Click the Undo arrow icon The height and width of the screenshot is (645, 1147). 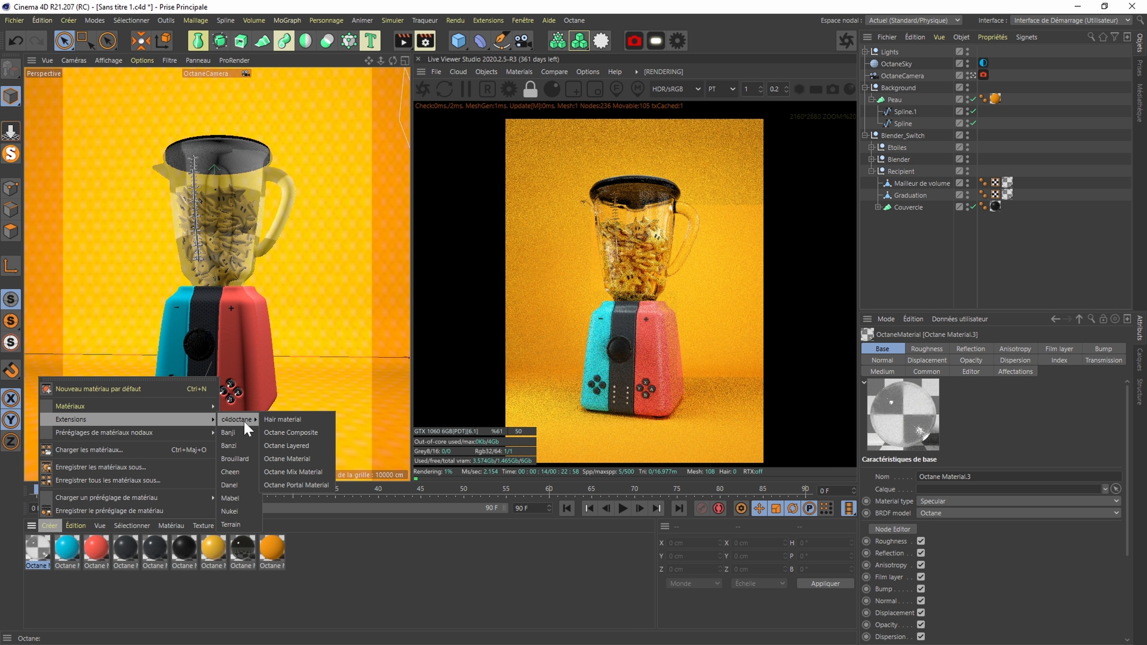point(16,41)
